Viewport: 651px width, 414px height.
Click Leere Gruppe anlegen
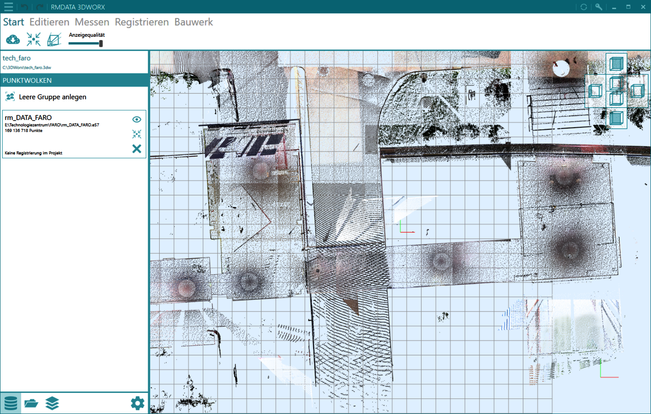[x=52, y=97]
